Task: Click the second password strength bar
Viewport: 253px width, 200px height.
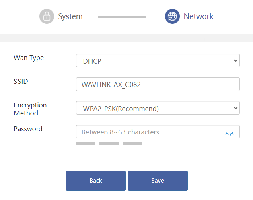Action: click(109, 143)
